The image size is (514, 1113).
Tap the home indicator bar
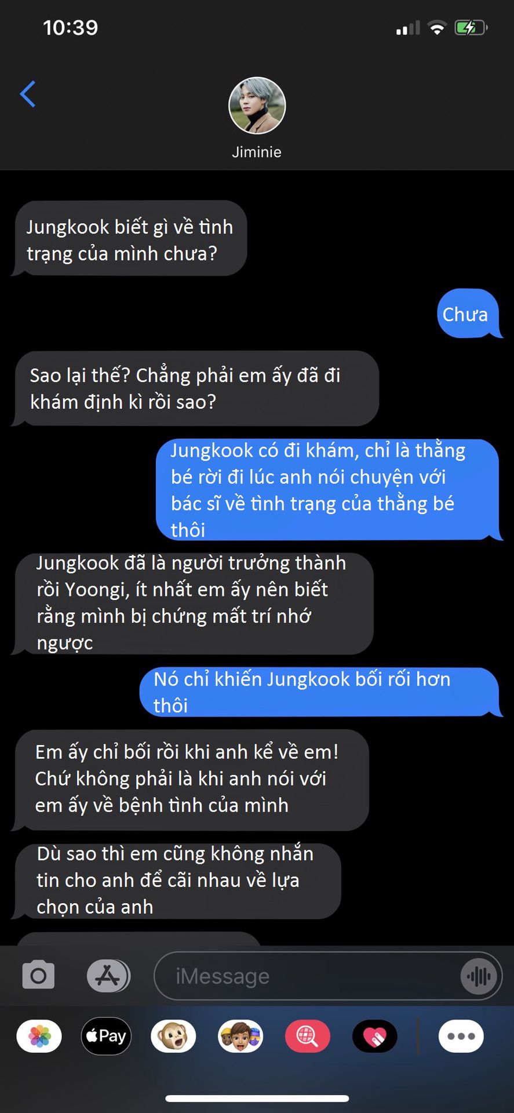point(257,1099)
